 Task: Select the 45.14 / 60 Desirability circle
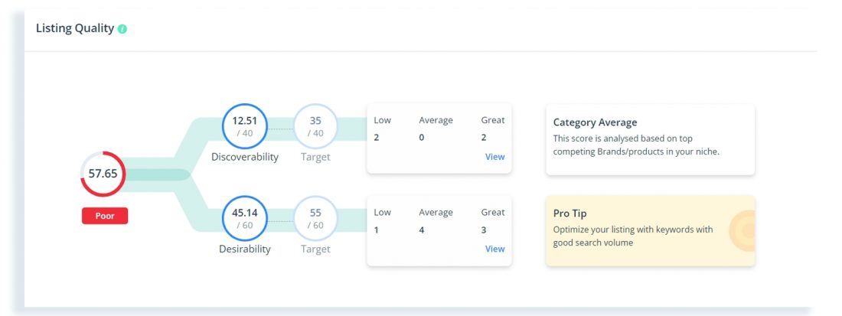click(244, 218)
